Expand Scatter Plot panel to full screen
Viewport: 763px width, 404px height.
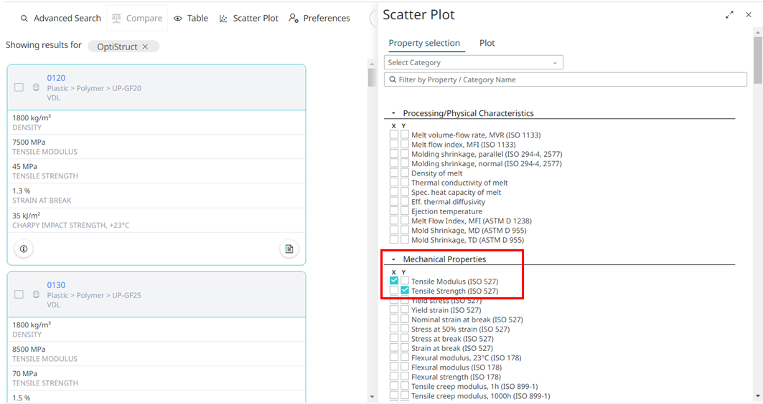click(x=729, y=14)
